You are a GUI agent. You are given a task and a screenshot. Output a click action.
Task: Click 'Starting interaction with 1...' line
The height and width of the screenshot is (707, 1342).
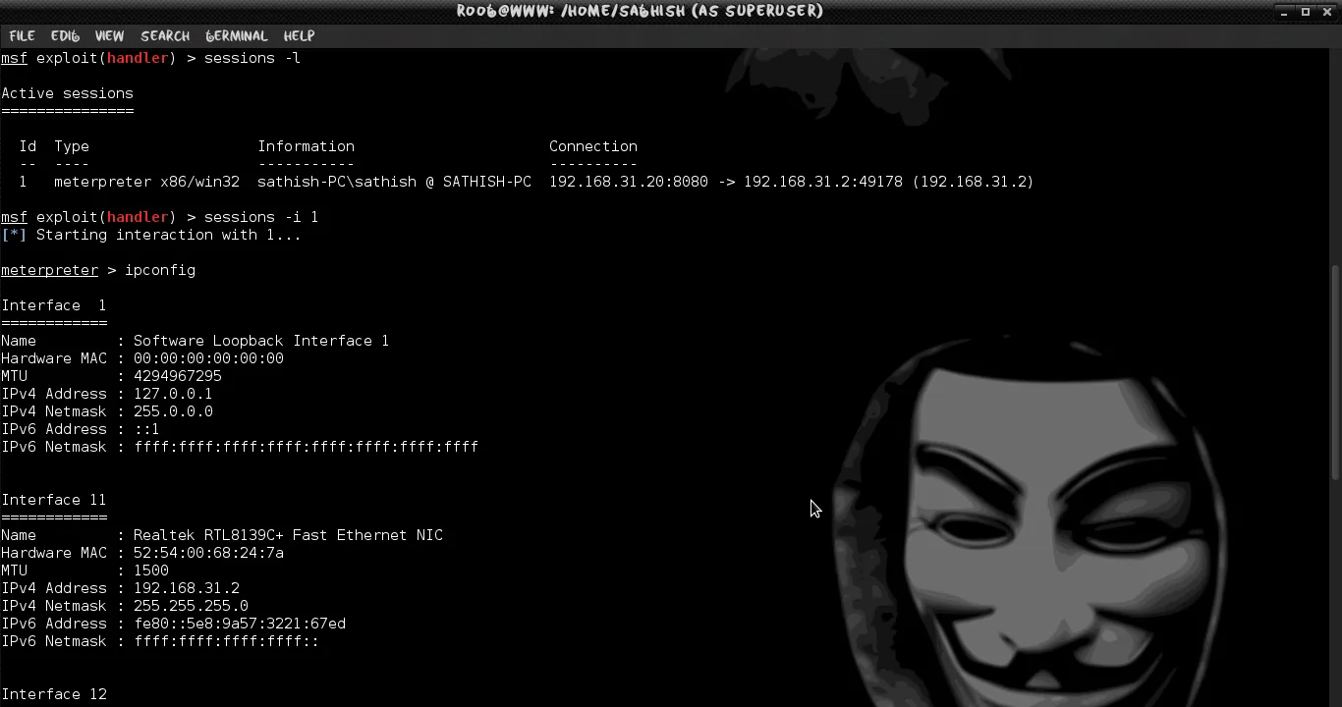click(x=169, y=235)
